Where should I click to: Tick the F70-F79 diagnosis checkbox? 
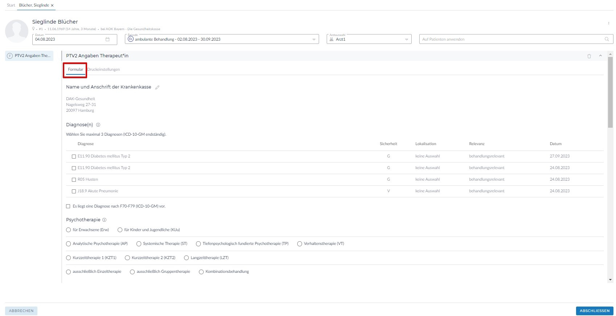pyautogui.click(x=68, y=206)
